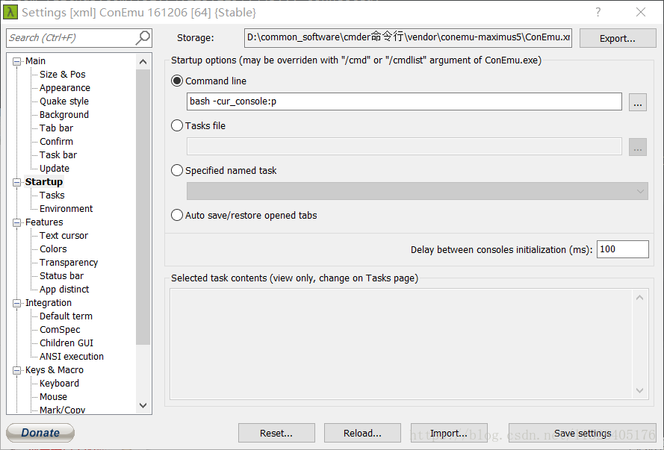Open the Colors settings page
This screenshot has height=450, width=664.
click(53, 249)
